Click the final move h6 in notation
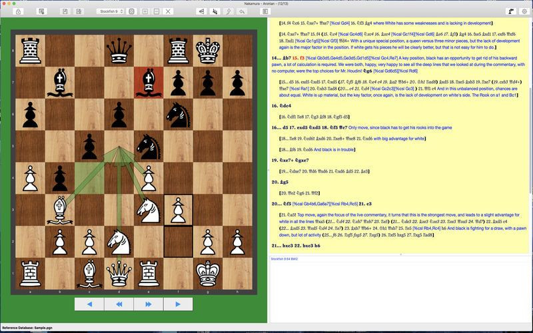 318,245
